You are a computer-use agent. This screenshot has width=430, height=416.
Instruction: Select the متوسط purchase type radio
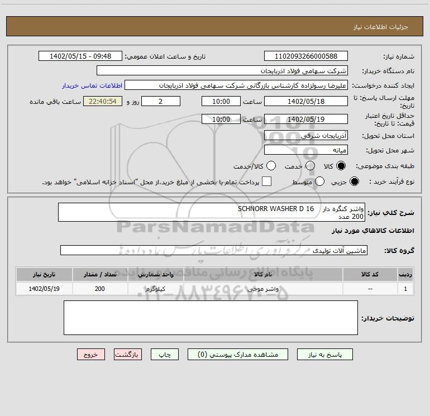click(x=319, y=181)
